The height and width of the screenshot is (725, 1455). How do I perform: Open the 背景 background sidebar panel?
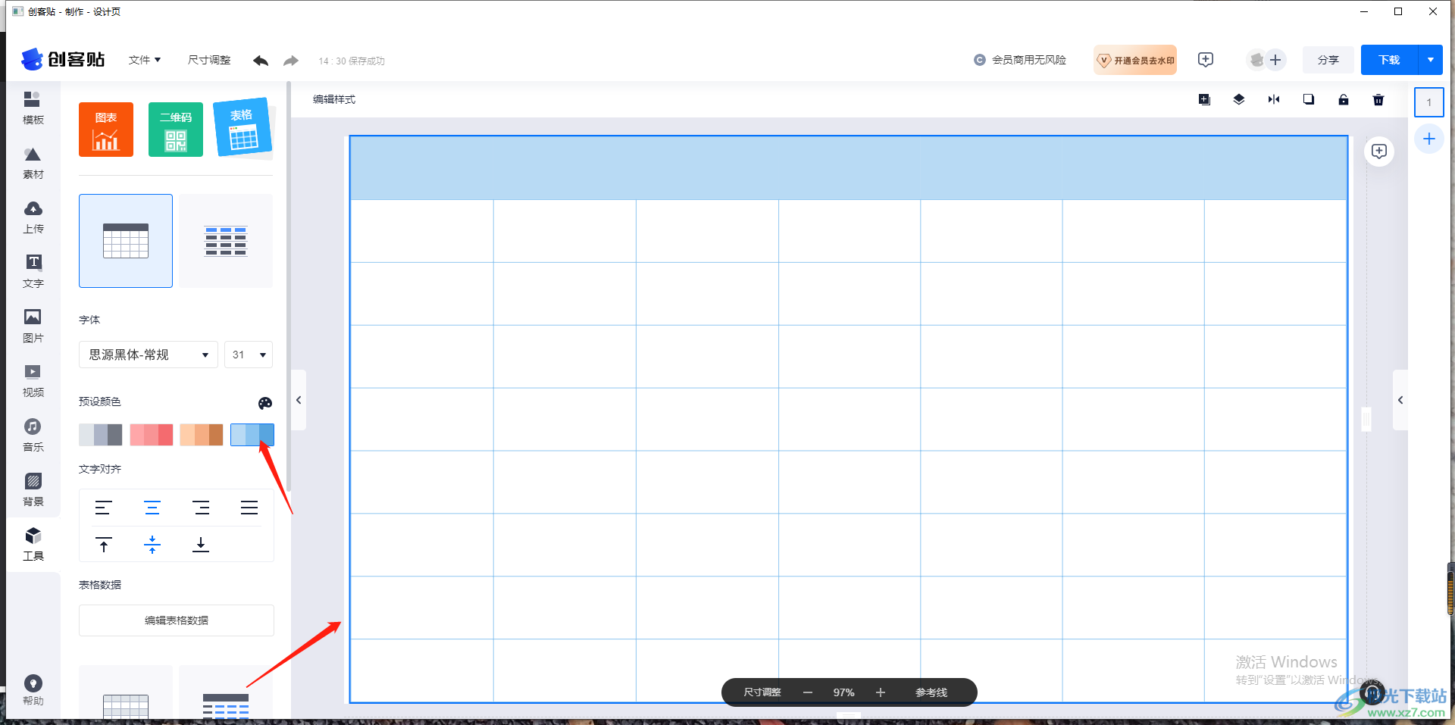pos(33,490)
